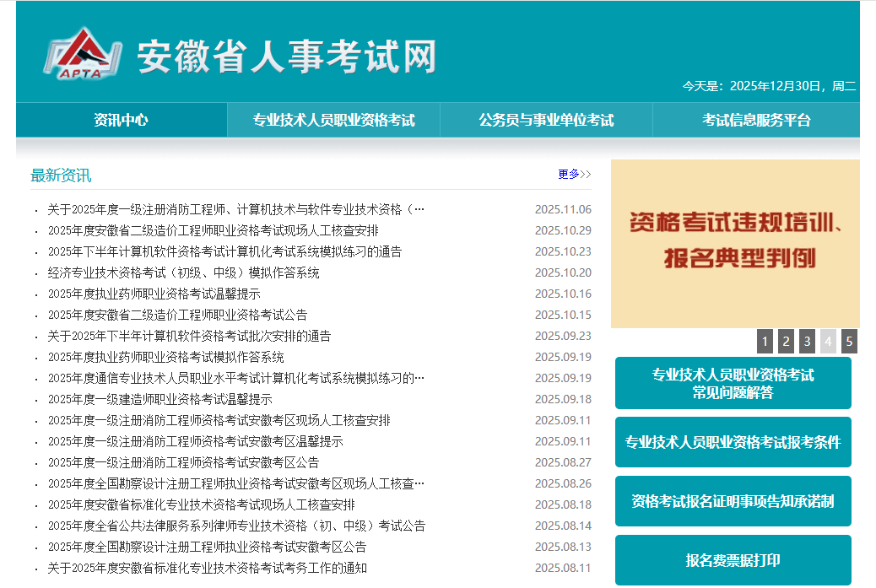The width and height of the screenshot is (876, 588).
Task: Click the 资格考试违规培训 banner image
Action: pyautogui.click(x=734, y=244)
